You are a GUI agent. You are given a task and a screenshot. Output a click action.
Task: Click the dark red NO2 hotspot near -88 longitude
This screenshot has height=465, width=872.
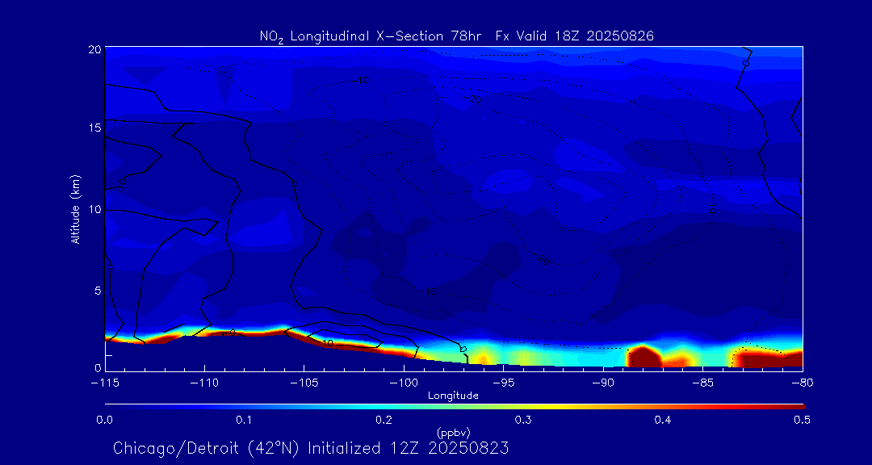[x=644, y=357]
